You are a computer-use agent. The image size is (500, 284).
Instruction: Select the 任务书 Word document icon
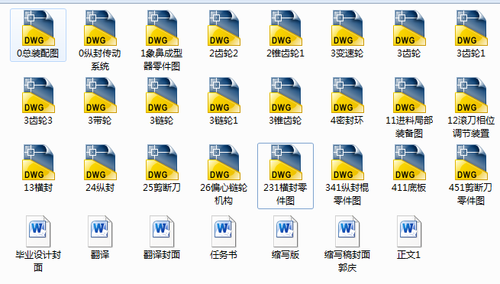(x=224, y=231)
